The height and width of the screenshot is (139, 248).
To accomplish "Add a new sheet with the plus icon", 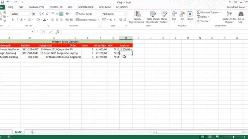I will coord(33,132).
